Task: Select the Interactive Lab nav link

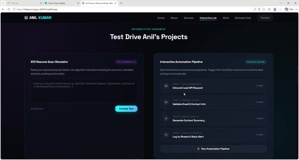Action: 208,18
